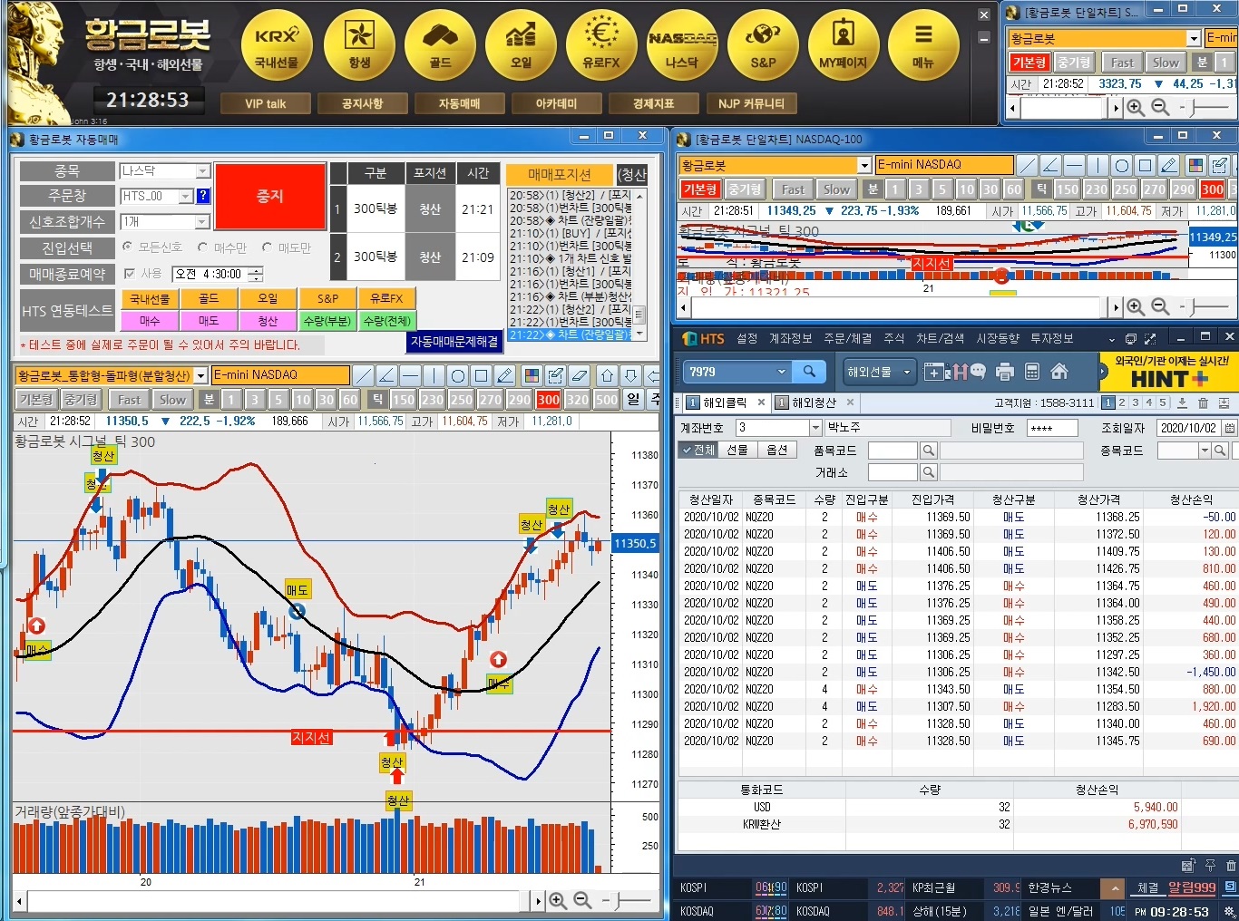Select the circle drawing tool in the 통합형 chart toolbar
Viewport: 1239px width, 921px height.
(x=458, y=375)
